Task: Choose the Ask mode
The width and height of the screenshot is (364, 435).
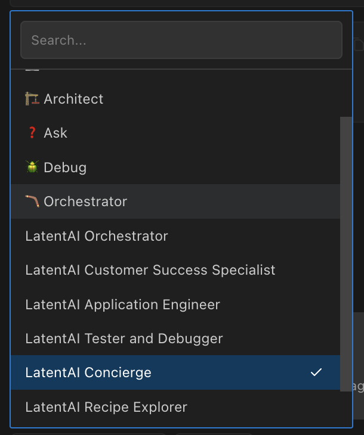Action: 175,133
